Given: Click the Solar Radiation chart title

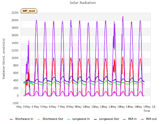Looking at the screenshot, I should click(x=83, y=3).
